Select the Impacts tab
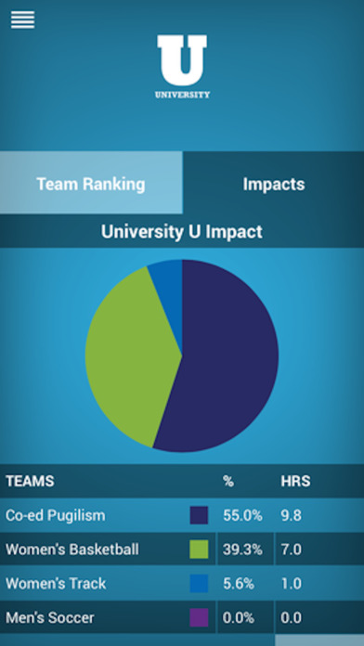 coord(273,183)
